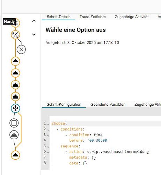
Task: Switch to the Geänderte Variablen tab
Action: click(108, 104)
